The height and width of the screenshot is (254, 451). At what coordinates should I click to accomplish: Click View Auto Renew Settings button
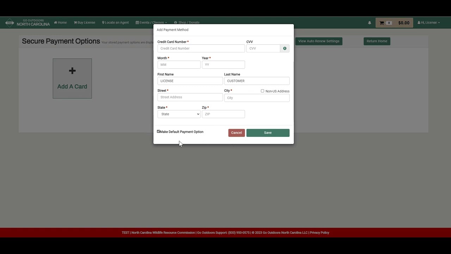point(319,41)
